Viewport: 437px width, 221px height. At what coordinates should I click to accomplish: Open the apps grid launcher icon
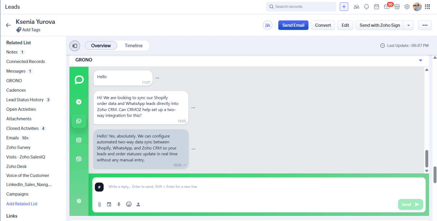tap(427, 7)
